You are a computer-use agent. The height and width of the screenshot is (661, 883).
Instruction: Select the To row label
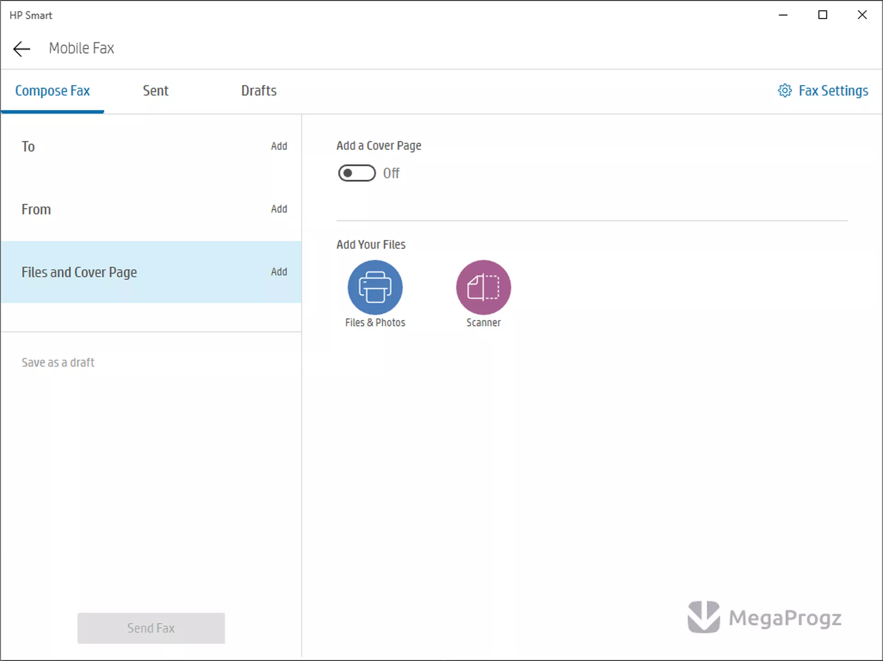tap(28, 147)
